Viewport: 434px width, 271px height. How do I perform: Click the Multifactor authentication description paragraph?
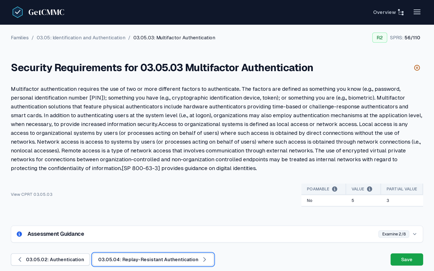click(217, 128)
